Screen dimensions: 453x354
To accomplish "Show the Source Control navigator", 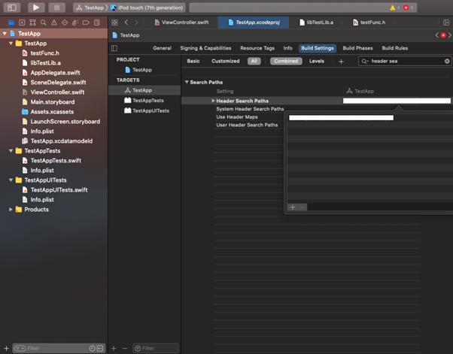I will pyautogui.click(x=22, y=23).
